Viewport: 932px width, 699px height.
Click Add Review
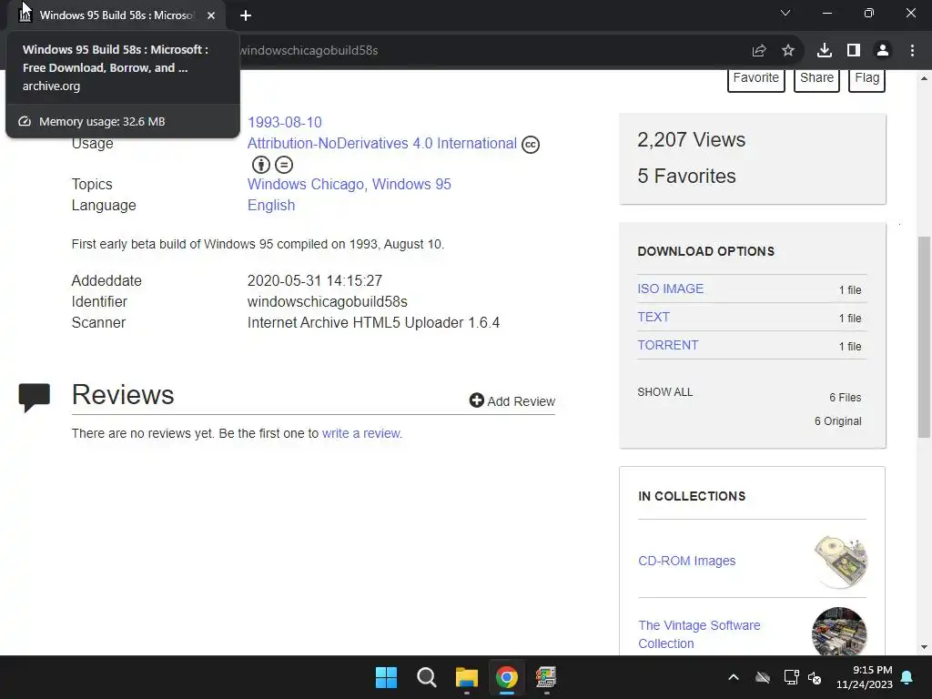tap(512, 401)
